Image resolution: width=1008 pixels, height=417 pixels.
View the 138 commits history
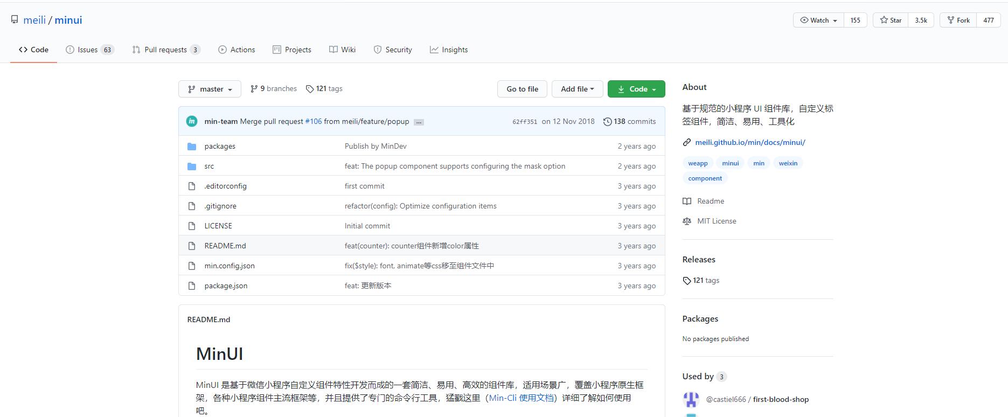(x=629, y=121)
